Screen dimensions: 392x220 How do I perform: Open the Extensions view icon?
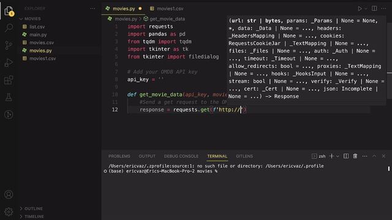(x=9, y=80)
